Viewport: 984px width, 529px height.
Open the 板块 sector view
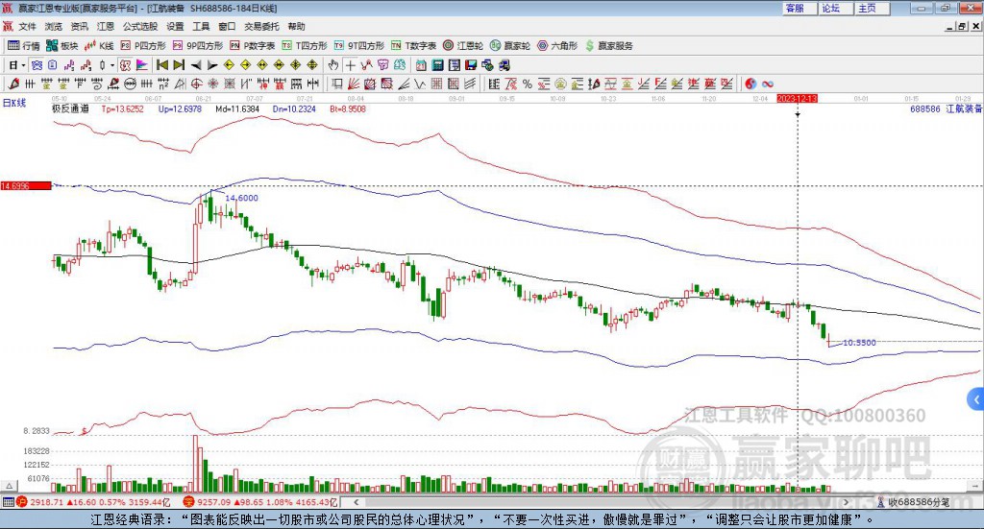point(62,46)
